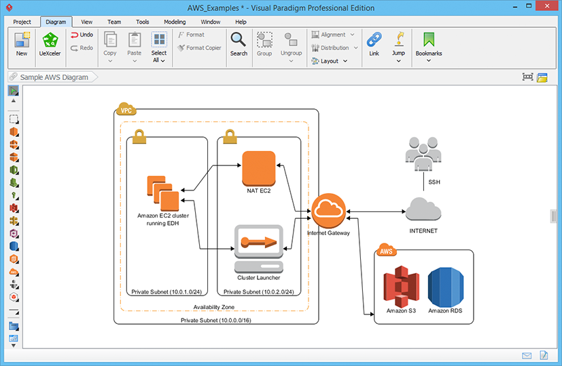The height and width of the screenshot is (366, 562).
Task: Click the New diagram icon
Action: click(x=22, y=40)
